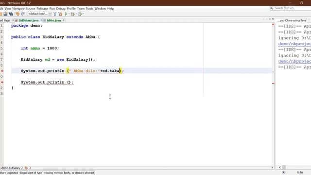This screenshot has height=175, width=311.
Task: Restore down the NetBeans window
Action: 302,3
